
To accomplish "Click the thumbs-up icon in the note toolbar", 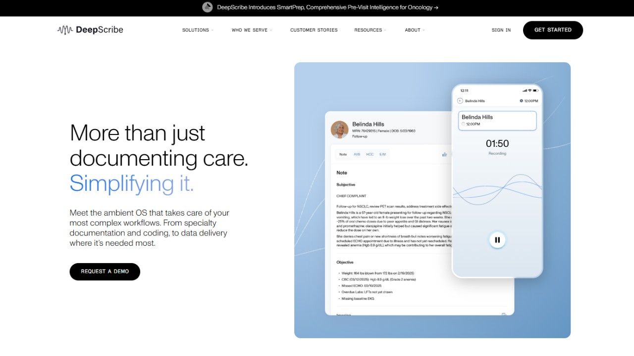I will (x=445, y=154).
